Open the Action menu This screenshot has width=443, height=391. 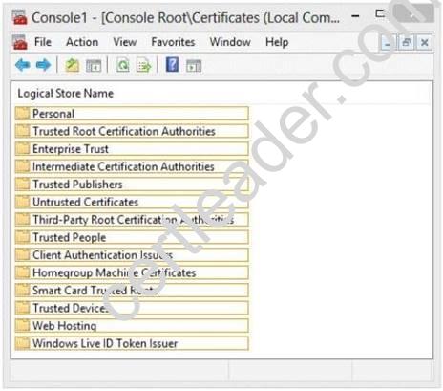82,42
